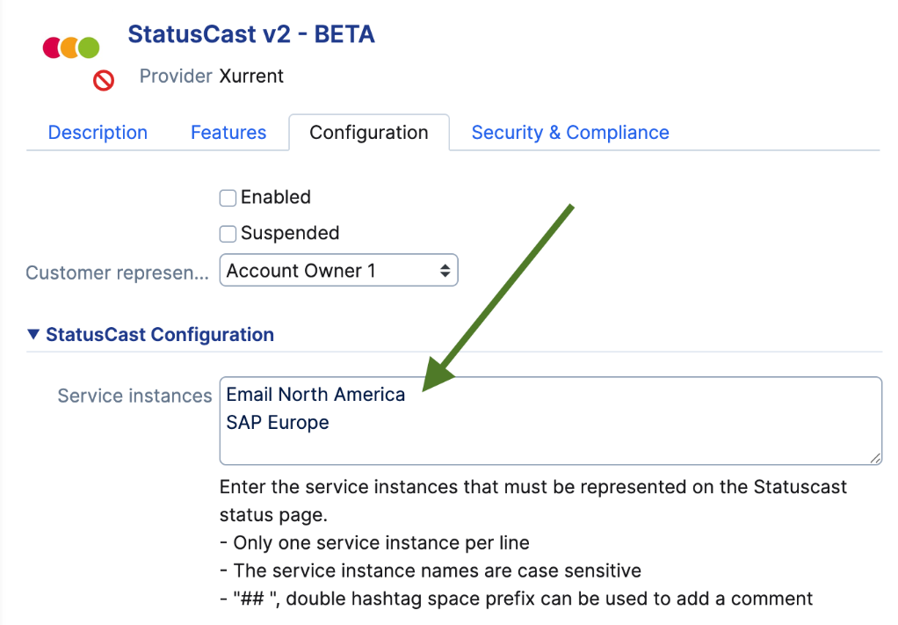The image size is (898, 625).
Task: Click the Customer representative field label
Action: pyautogui.click(x=117, y=273)
